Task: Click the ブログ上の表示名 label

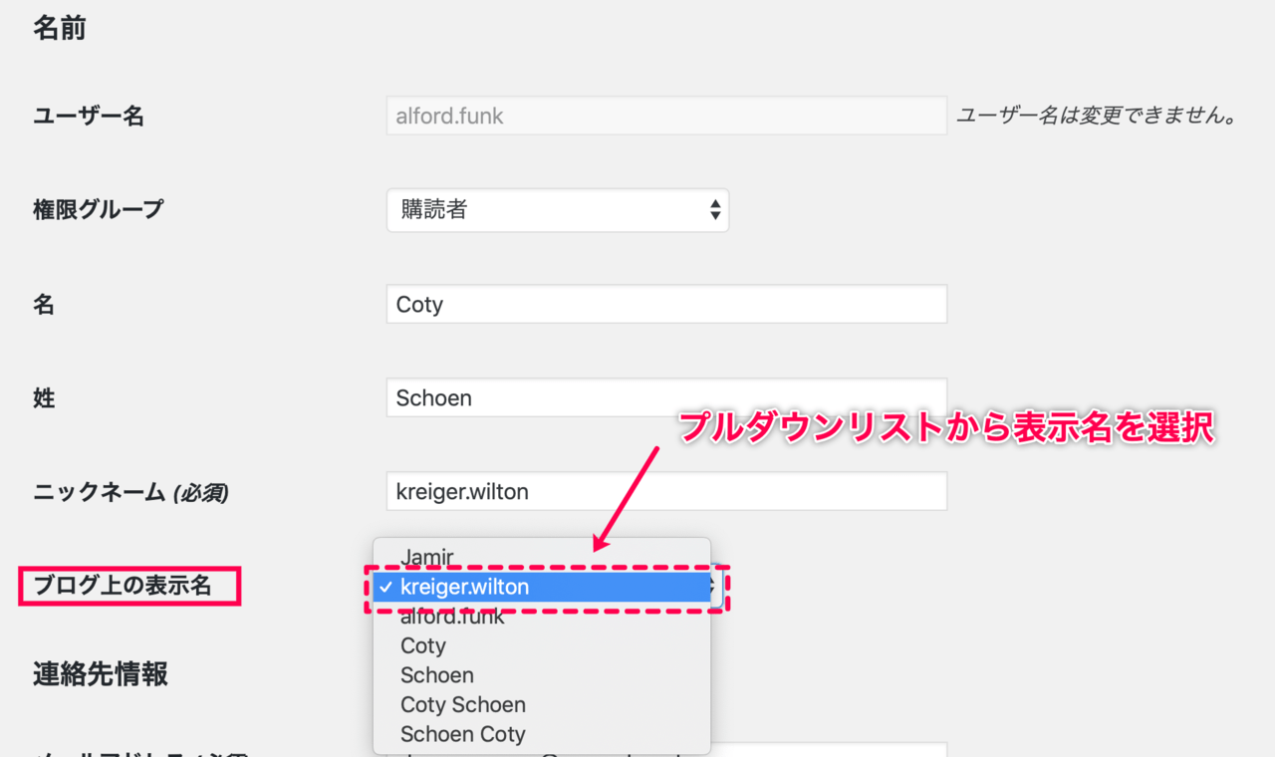Action: pyautogui.click(x=124, y=586)
